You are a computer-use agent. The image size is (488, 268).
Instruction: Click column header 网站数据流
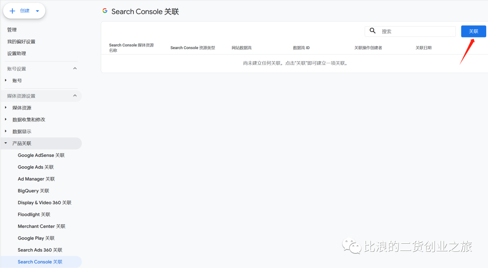[x=241, y=48]
